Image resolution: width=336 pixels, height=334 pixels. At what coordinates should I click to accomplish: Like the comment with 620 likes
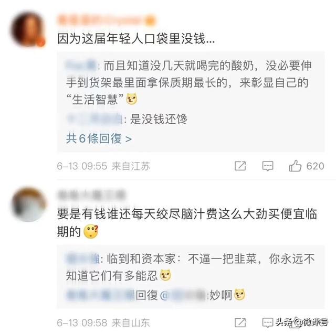pos(295,166)
